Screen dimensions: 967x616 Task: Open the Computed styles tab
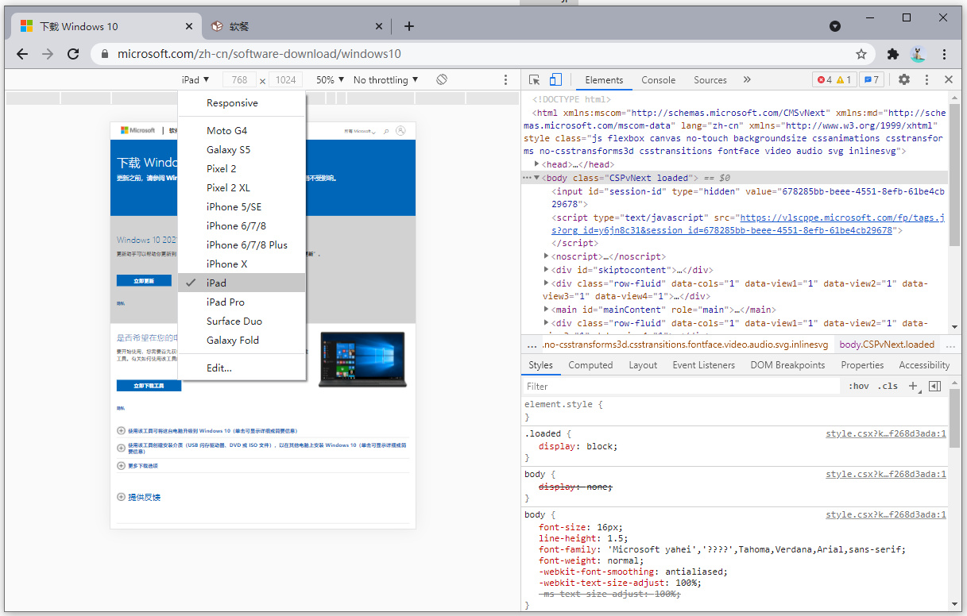tap(590, 365)
